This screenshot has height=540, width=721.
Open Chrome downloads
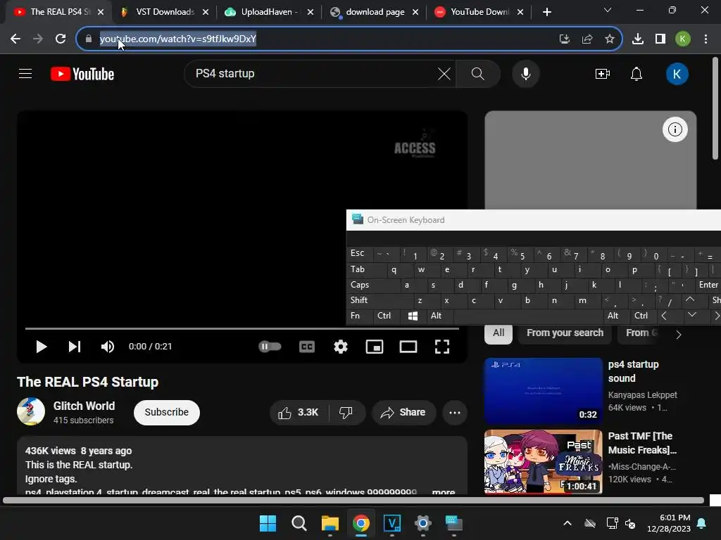[638, 39]
